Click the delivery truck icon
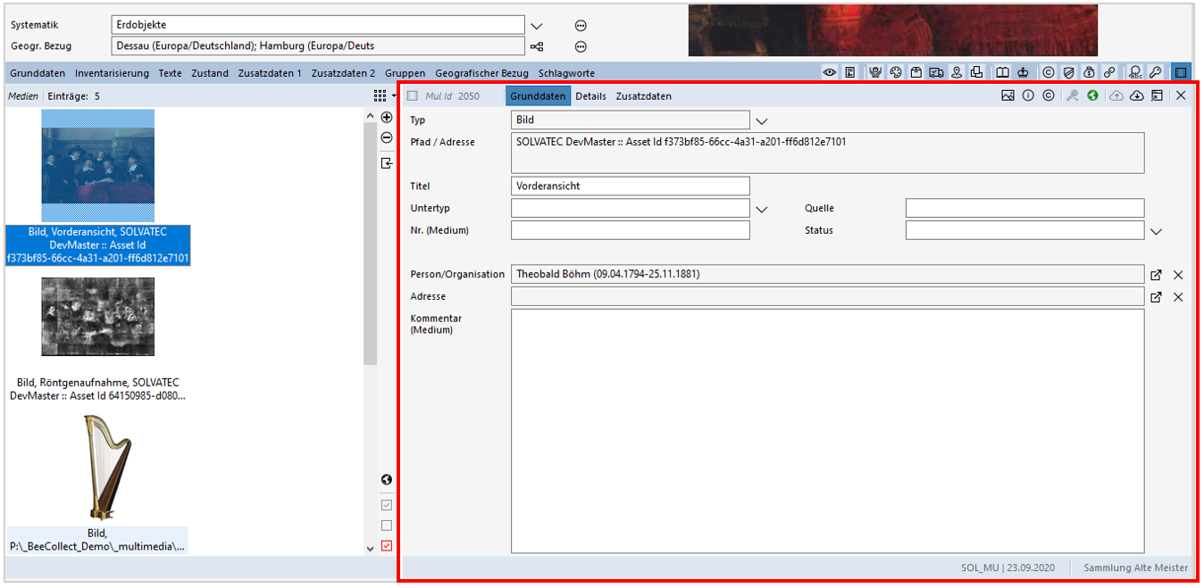This screenshot has height=588, width=1204. (936, 72)
